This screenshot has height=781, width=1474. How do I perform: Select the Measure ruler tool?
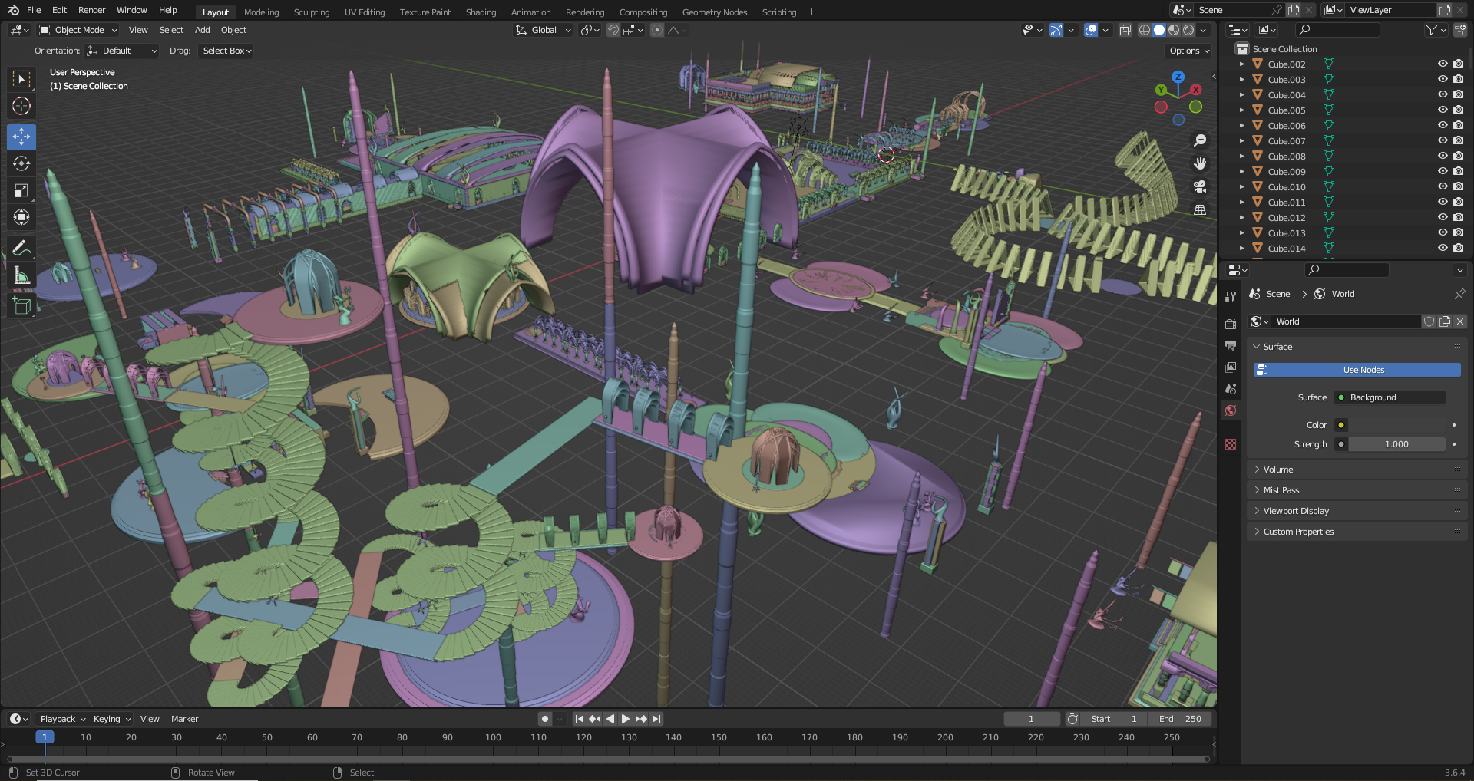pos(21,276)
